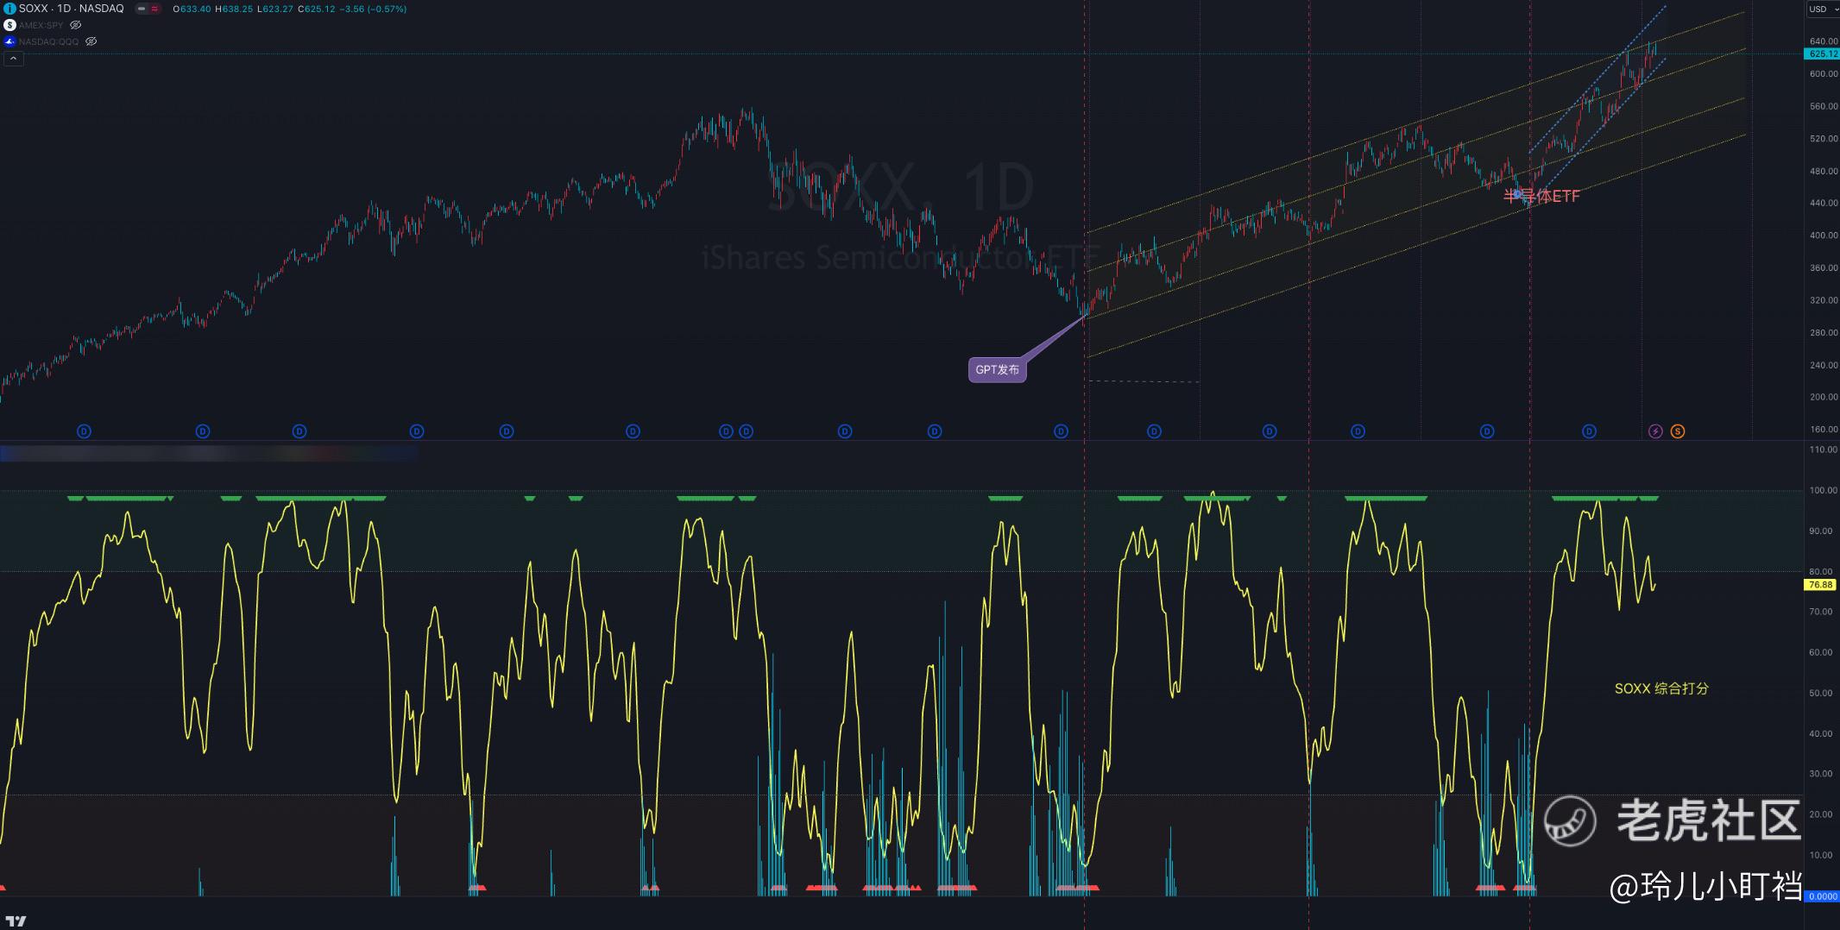Screen dimensions: 1840x930
Task: Open the leftmost dividend D marker
Action: click(x=84, y=431)
